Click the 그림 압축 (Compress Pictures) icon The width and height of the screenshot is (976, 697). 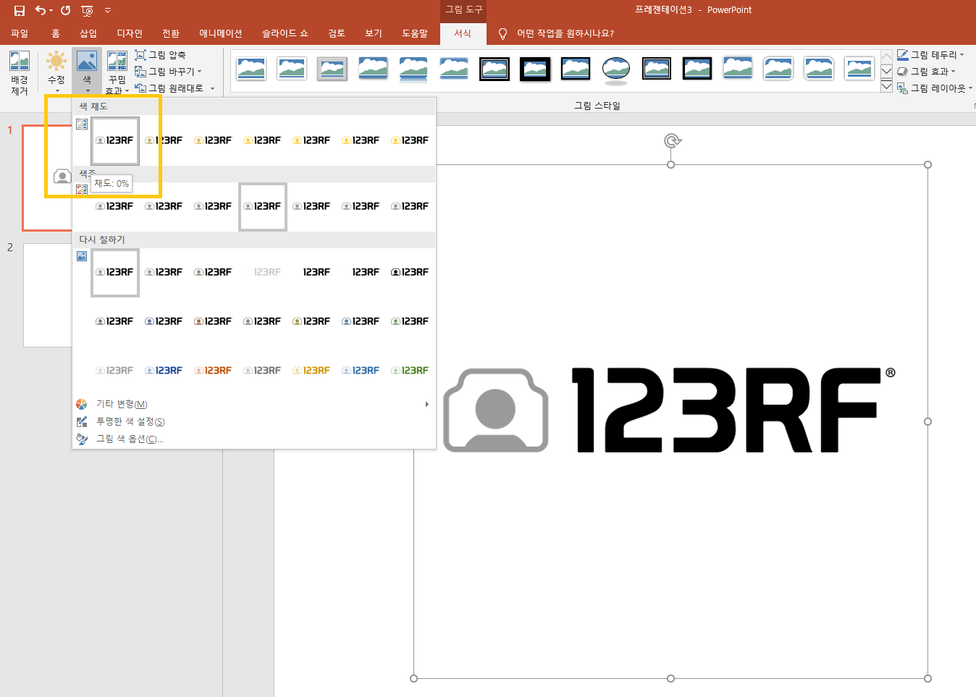(140, 55)
